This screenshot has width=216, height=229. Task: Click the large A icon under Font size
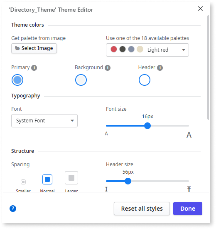pyautogui.click(x=189, y=135)
